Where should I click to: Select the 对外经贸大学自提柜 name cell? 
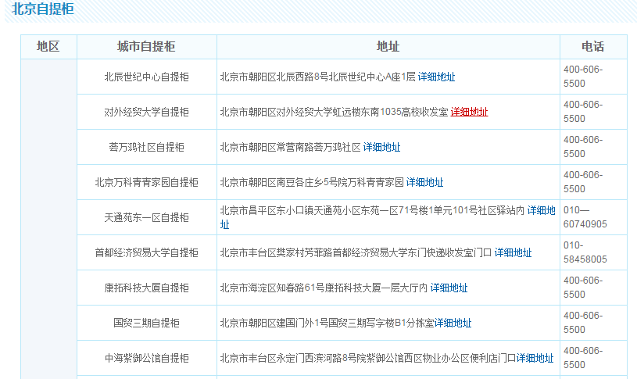[147, 112]
